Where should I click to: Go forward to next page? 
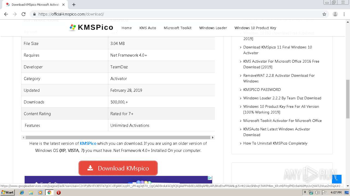(15, 14)
